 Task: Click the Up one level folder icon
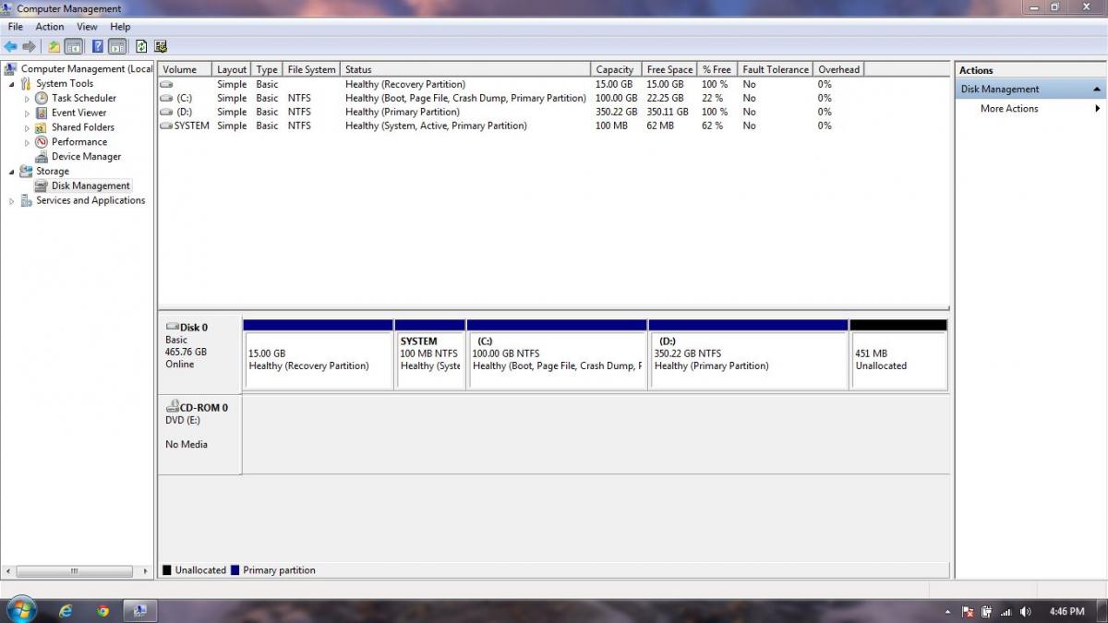click(x=54, y=46)
